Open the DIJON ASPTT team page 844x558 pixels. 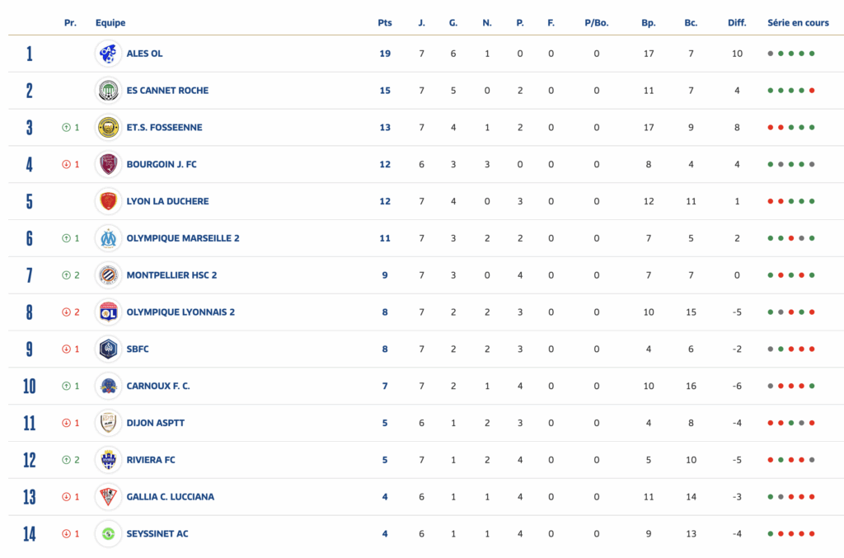click(x=155, y=423)
